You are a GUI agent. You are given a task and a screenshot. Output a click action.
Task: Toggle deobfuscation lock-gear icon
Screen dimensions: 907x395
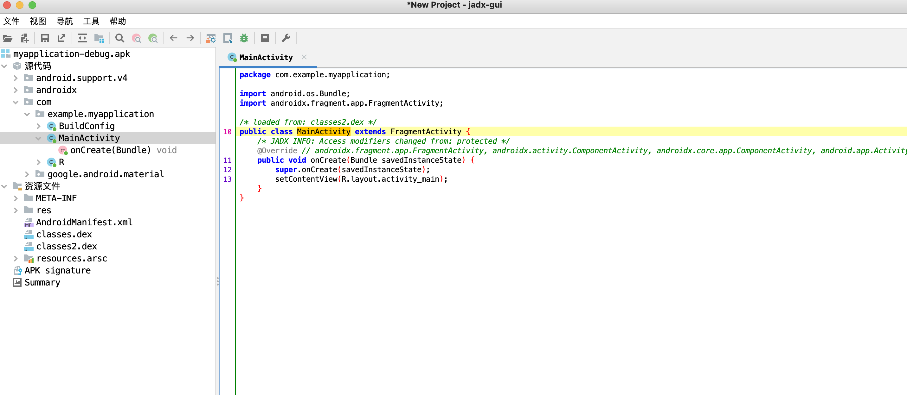click(210, 38)
